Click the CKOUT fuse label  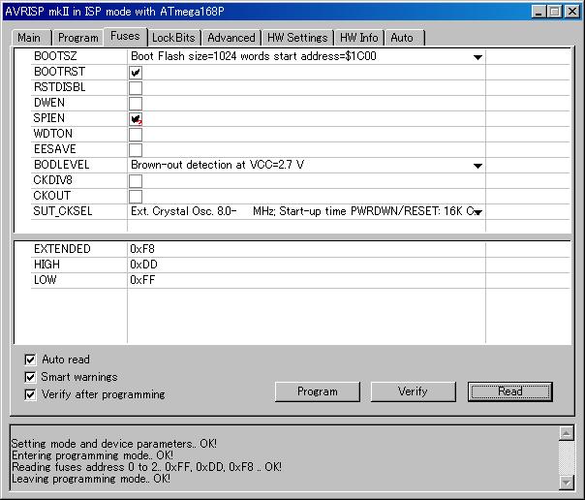click(52, 196)
